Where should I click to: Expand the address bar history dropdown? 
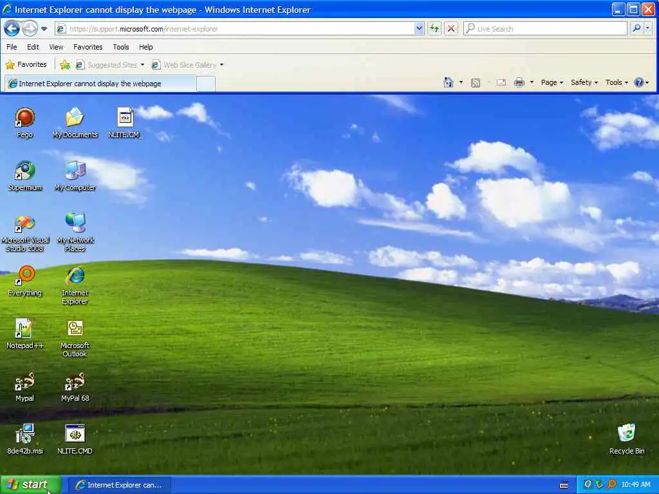[x=419, y=28]
